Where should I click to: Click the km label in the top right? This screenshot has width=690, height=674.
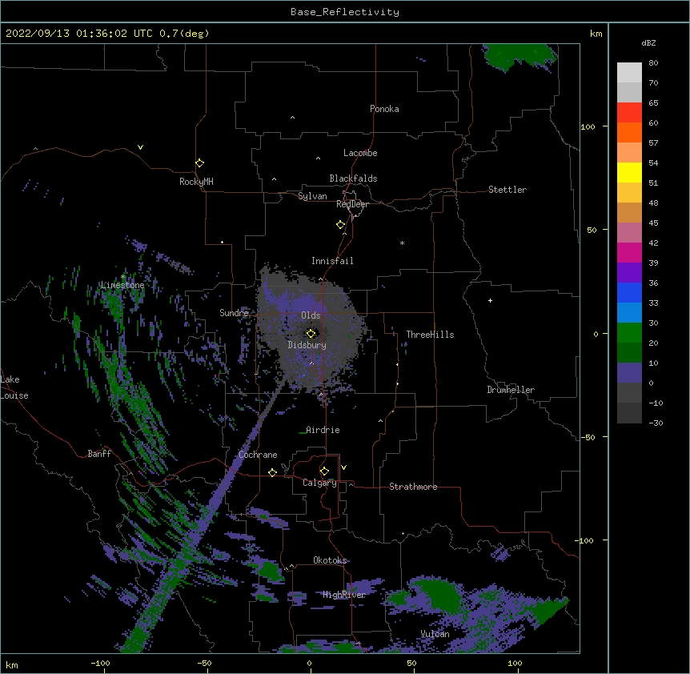click(x=596, y=34)
